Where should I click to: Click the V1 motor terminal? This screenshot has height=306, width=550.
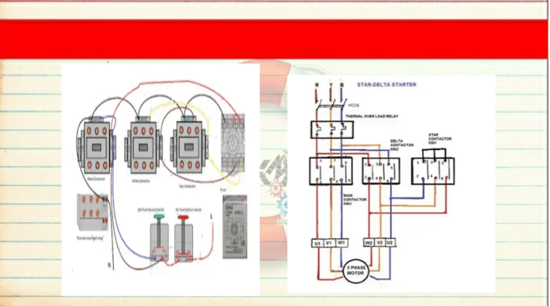coord(329,243)
